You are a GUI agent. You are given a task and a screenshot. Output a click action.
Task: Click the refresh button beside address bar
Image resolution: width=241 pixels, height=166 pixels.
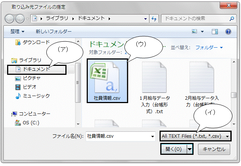(154, 19)
